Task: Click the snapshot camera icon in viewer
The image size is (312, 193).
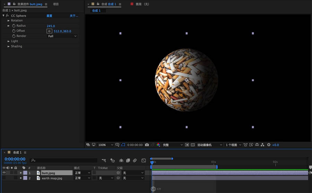Action: [147, 145]
